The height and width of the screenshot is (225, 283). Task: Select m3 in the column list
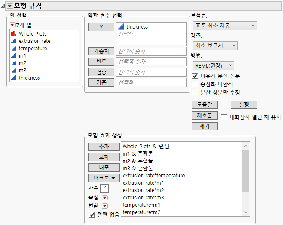click(x=23, y=70)
